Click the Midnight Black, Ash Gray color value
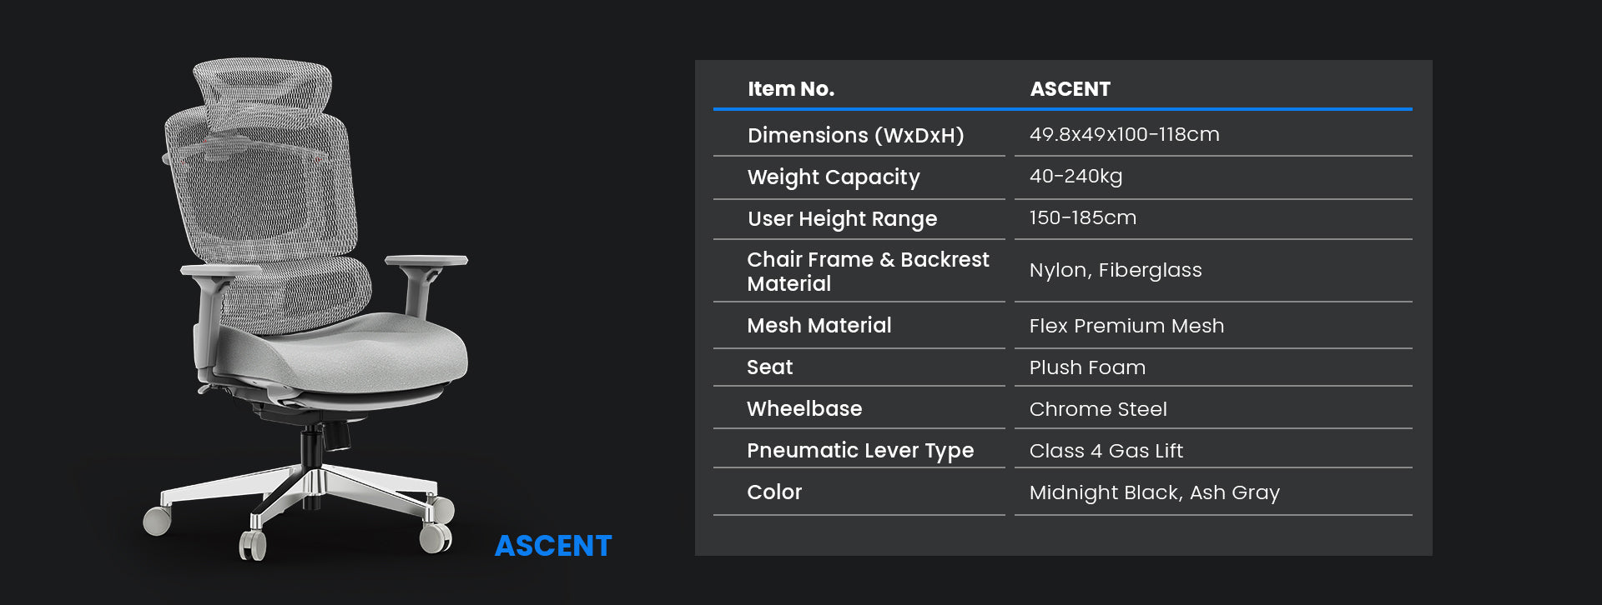This screenshot has width=1602, height=605. coord(1154,492)
